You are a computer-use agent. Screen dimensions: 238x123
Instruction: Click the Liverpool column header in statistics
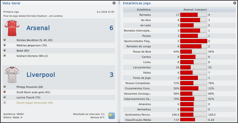coord(201,9)
